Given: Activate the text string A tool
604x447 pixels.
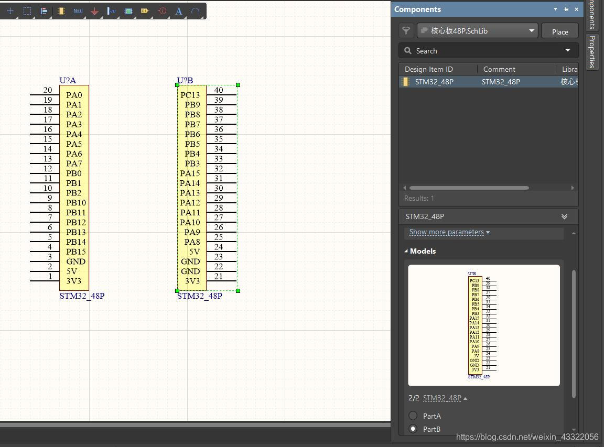Looking at the screenshot, I should coord(179,11).
